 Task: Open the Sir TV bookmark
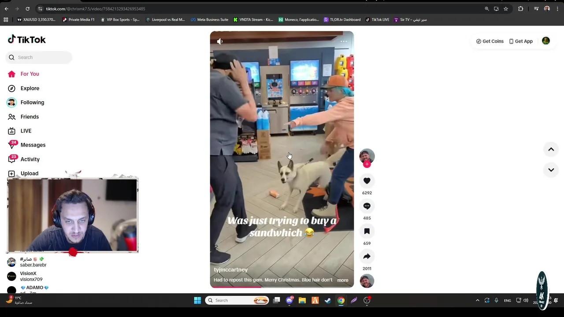(410, 19)
